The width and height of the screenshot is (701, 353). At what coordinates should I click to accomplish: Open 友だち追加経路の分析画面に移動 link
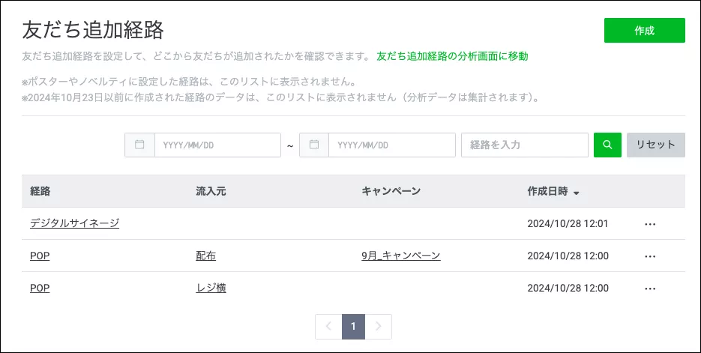[x=452, y=56]
